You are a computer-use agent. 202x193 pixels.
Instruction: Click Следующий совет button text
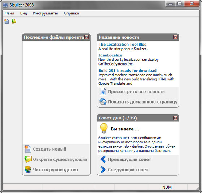point(128,169)
